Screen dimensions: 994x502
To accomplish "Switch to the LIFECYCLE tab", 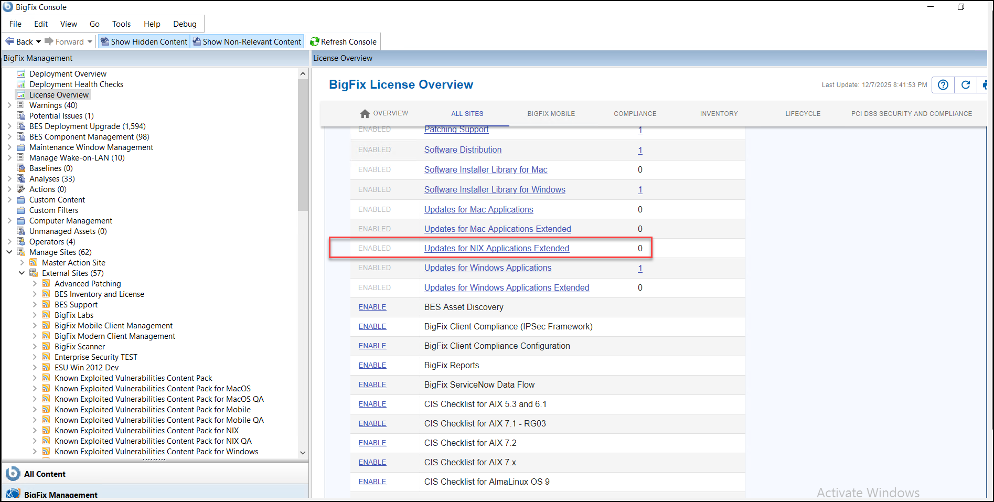I will (803, 114).
